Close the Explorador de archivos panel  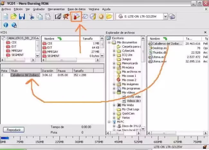[x=205, y=32]
